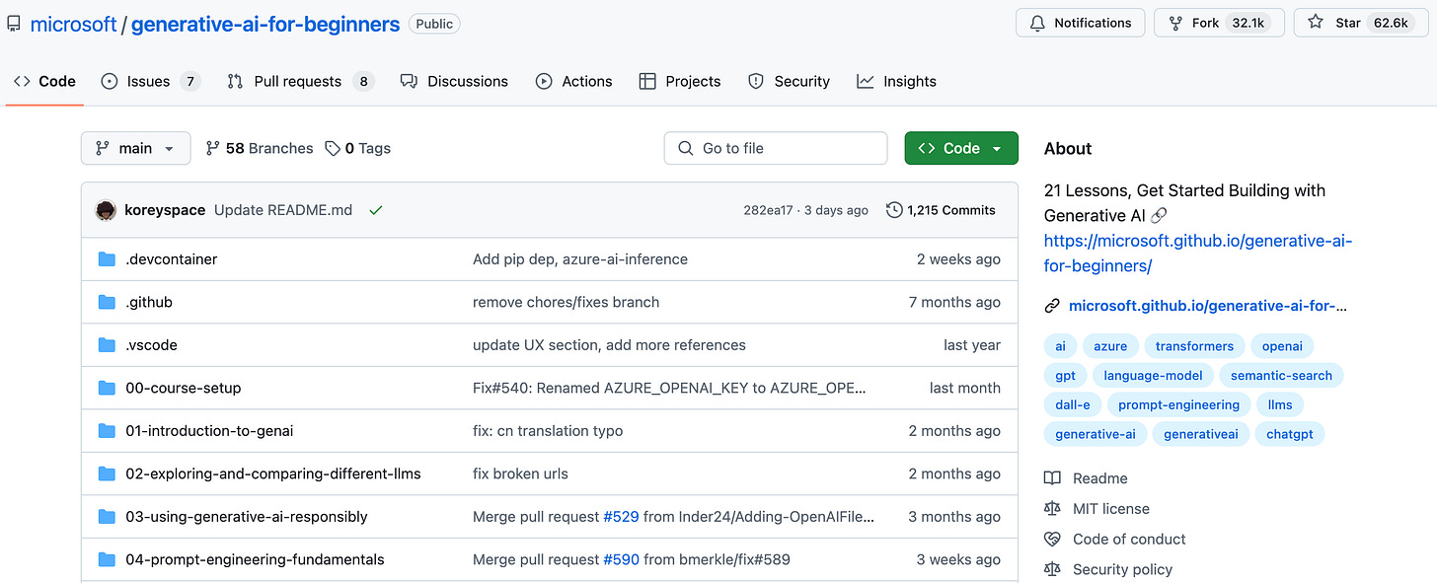View the 0 Tags link
This screenshot has height=583, width=1437.
click(357, 148)
